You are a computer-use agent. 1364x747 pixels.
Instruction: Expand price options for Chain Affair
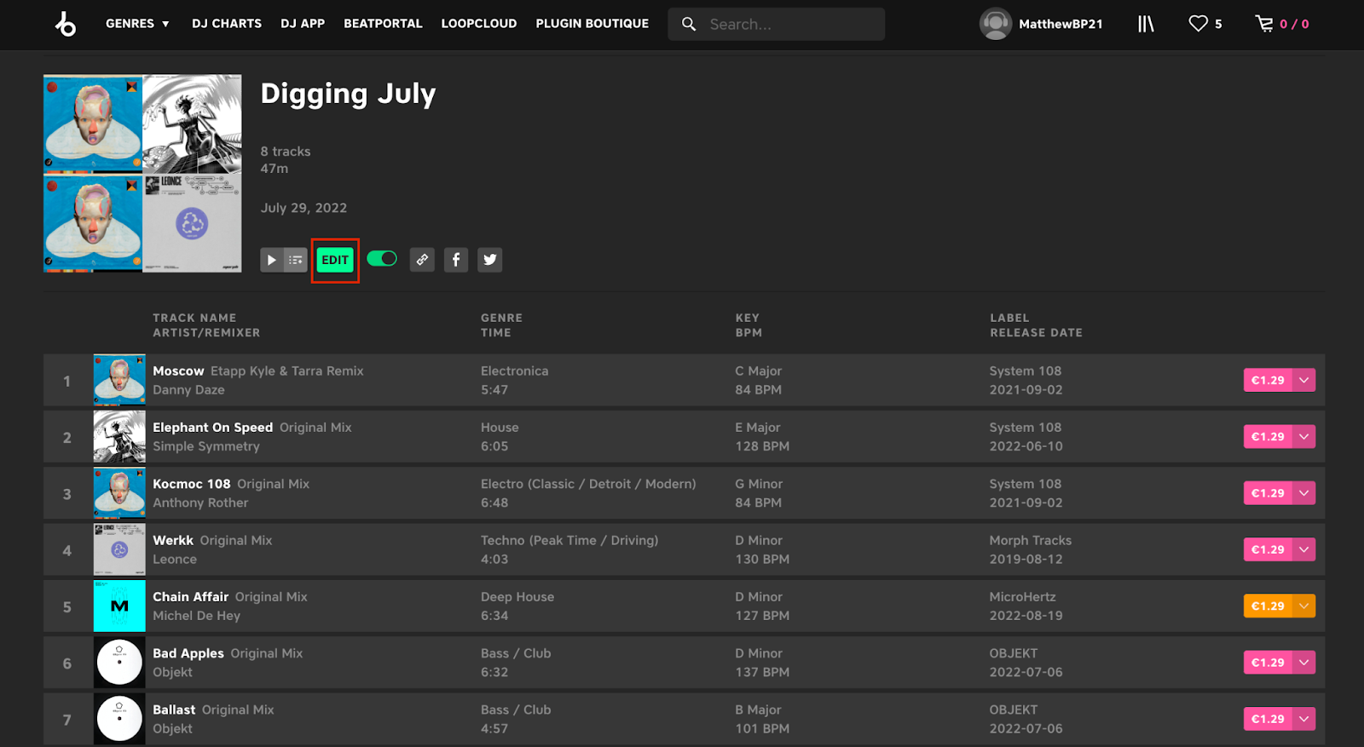[x=1304, y=606]
